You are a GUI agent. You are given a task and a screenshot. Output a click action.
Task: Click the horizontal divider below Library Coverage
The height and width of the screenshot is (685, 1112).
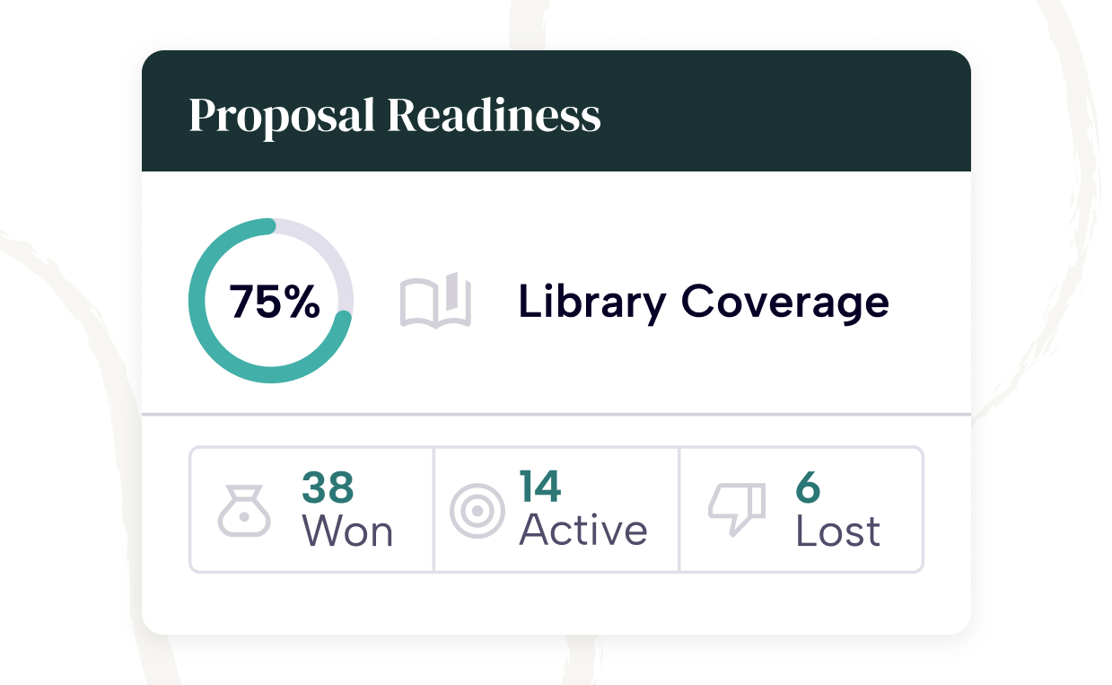click(x=556, y=415)
